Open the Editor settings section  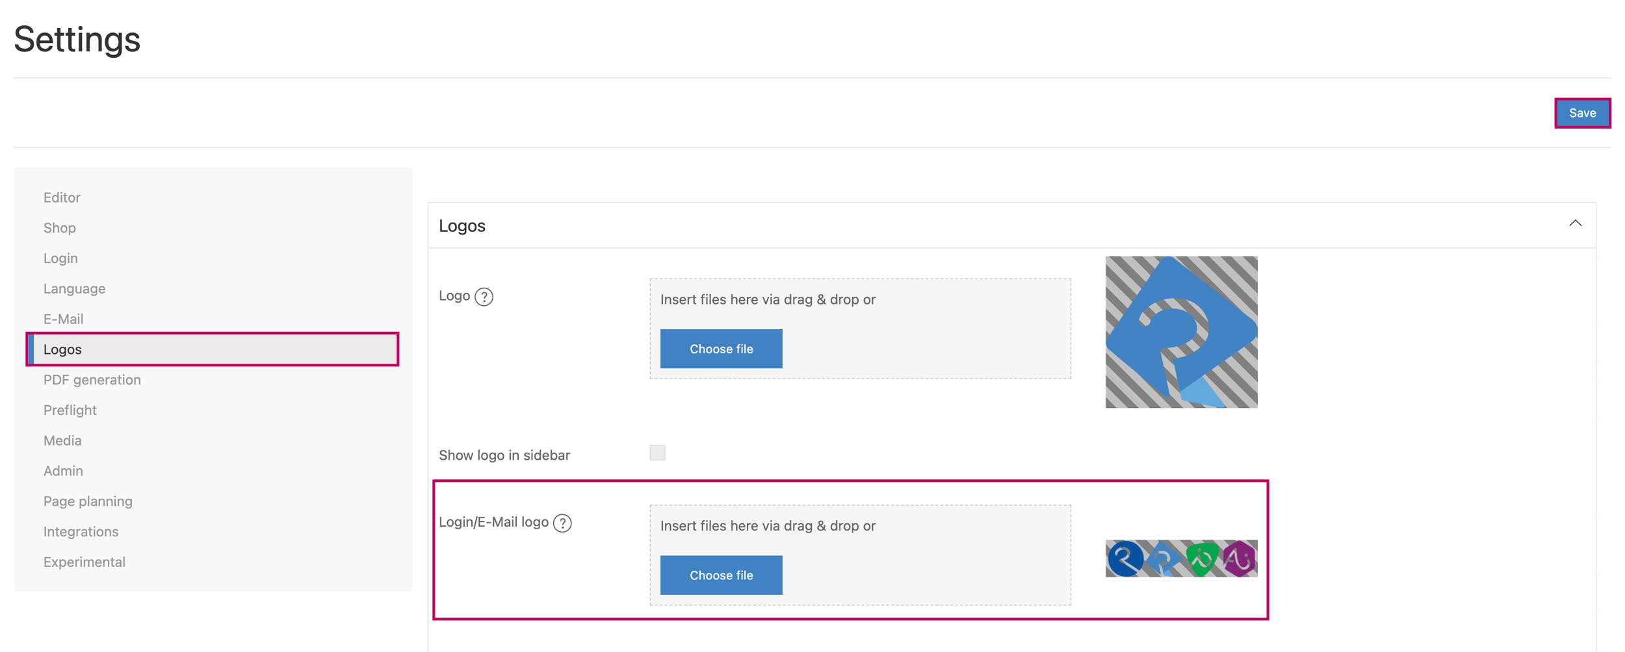tap(62, 197)
